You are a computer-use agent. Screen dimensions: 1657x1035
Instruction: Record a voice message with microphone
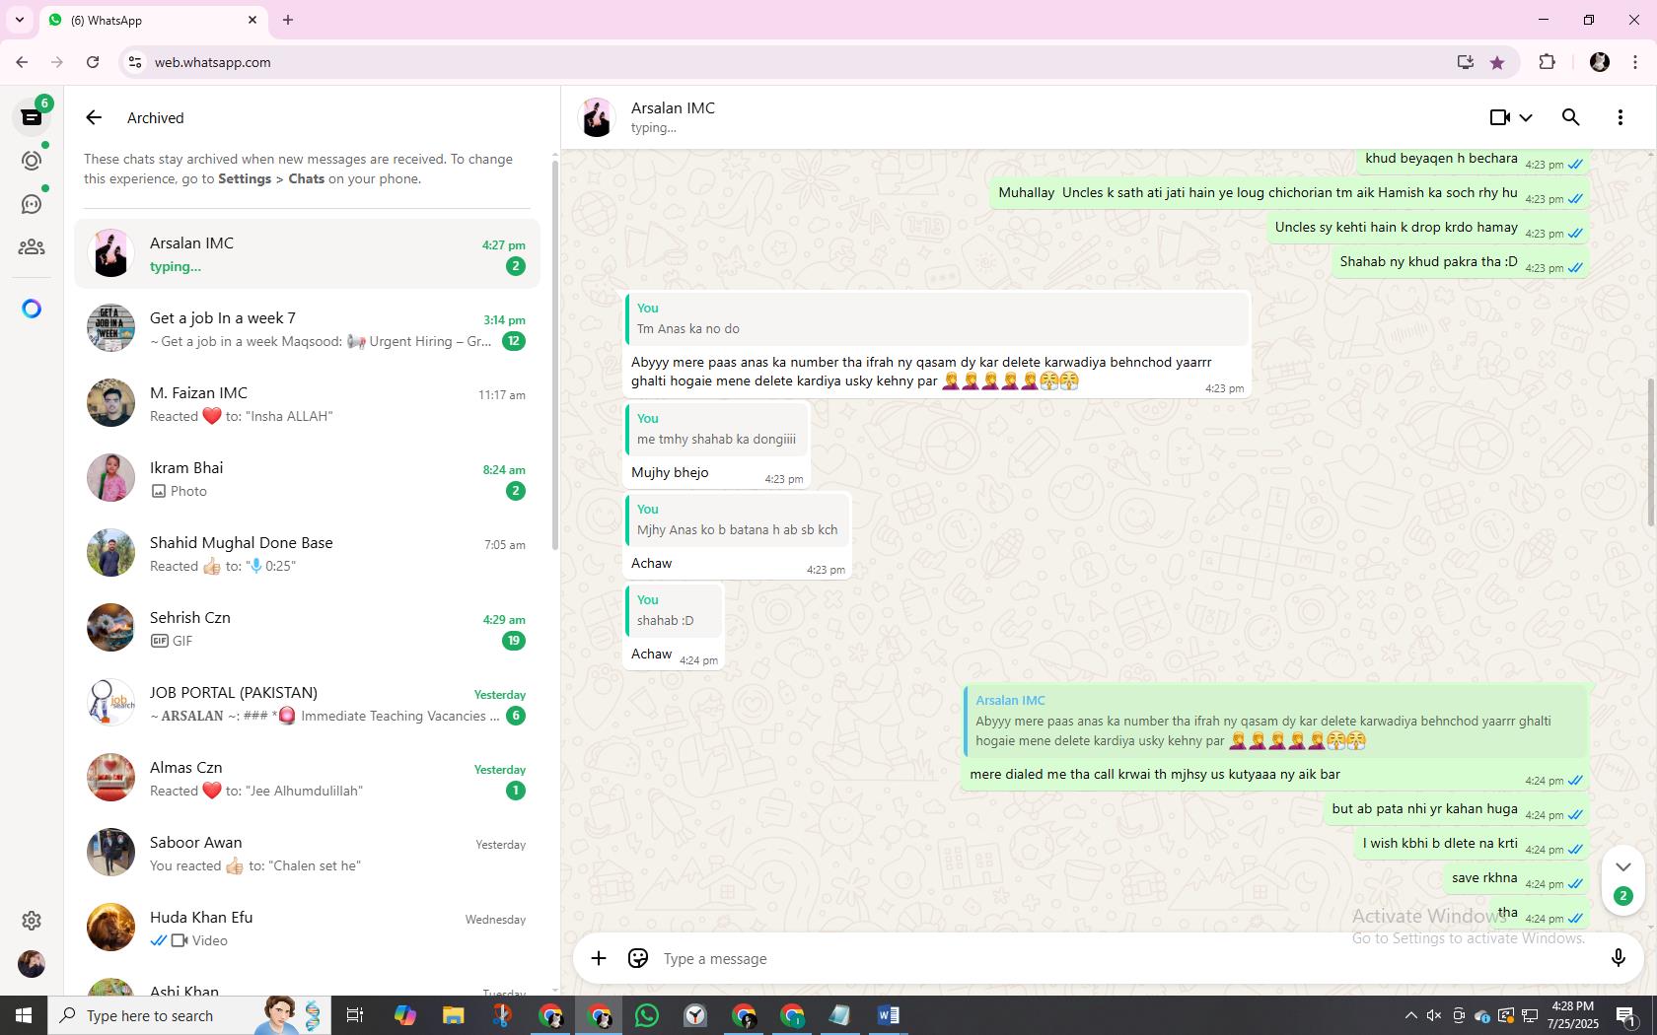tap(1618, 958)
